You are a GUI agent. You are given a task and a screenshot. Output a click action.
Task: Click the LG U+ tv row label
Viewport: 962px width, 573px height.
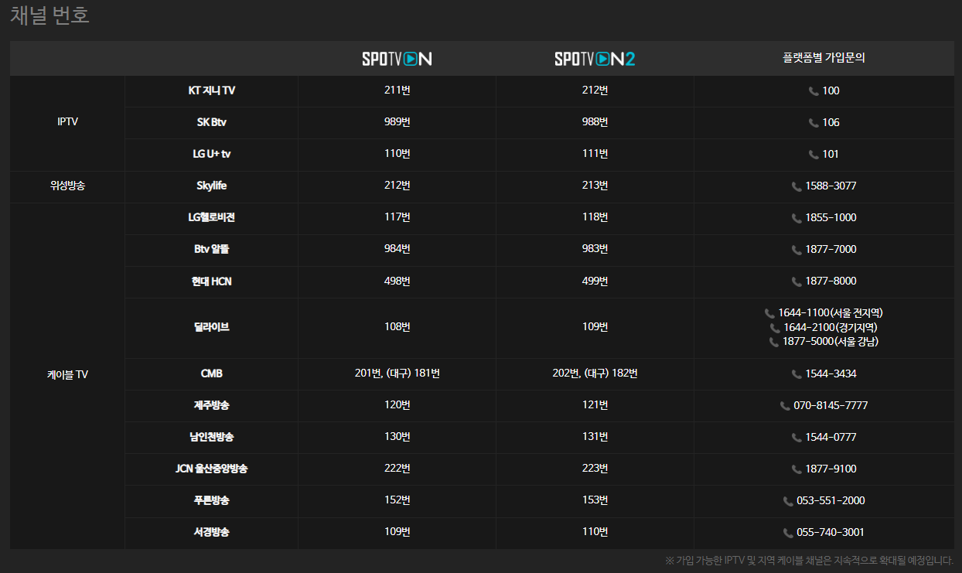pos(212,154)
